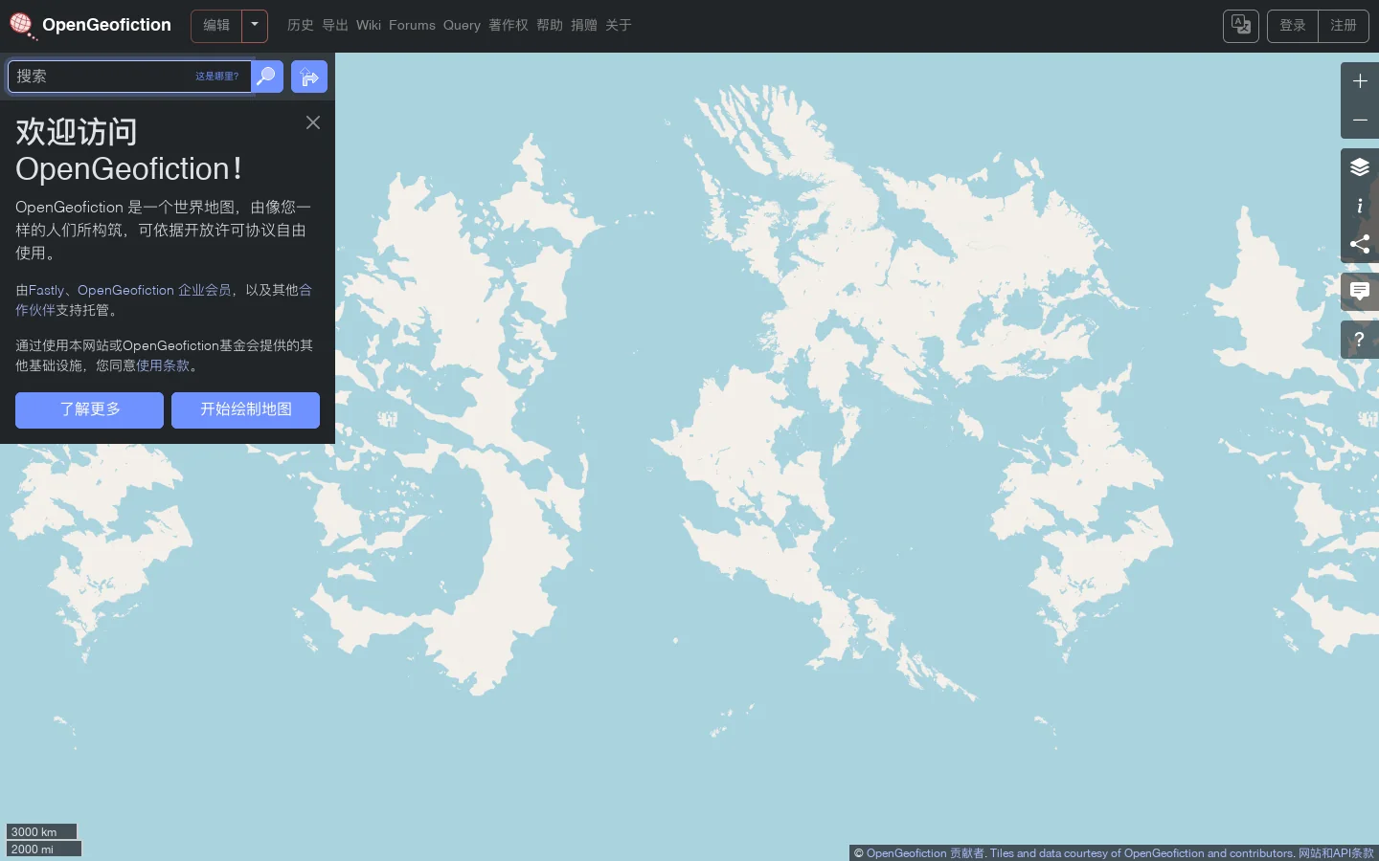Click the 登录 login button
Viewport: 1379px width, 861px height.
tap(1293, 26)
